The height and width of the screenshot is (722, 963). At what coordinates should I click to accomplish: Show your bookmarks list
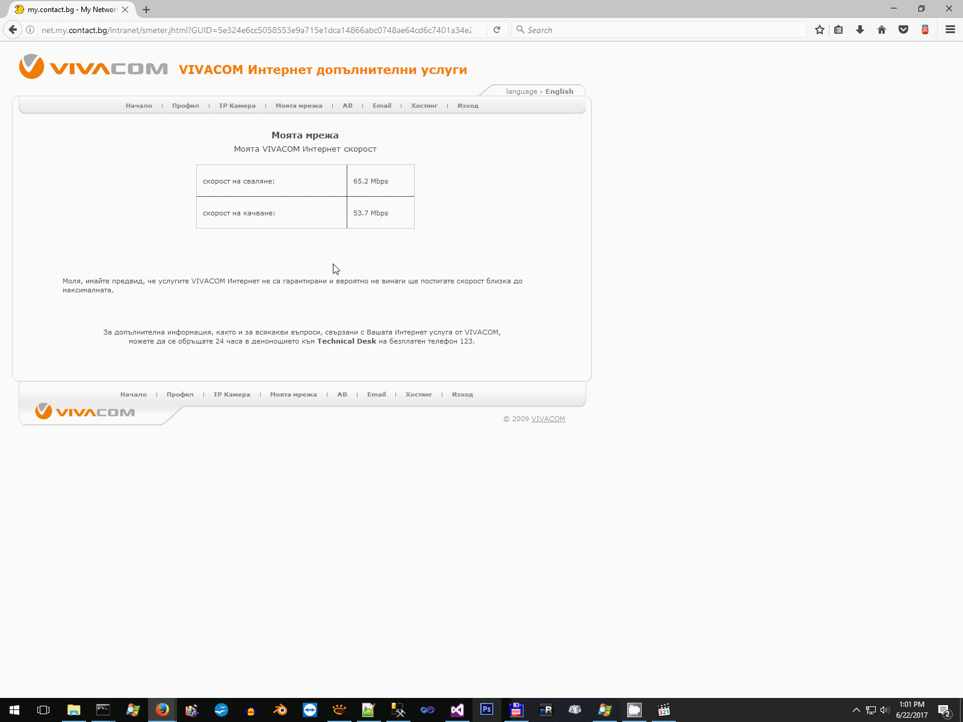838,29
